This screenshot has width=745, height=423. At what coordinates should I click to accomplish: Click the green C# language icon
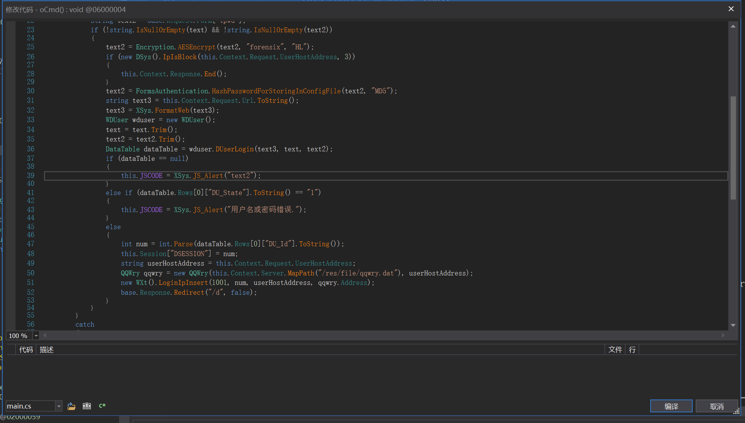pyautogui.click(x=102, y=406)
